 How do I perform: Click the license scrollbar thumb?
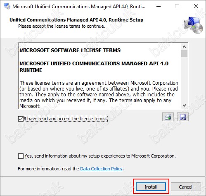(x=184, y=53)
